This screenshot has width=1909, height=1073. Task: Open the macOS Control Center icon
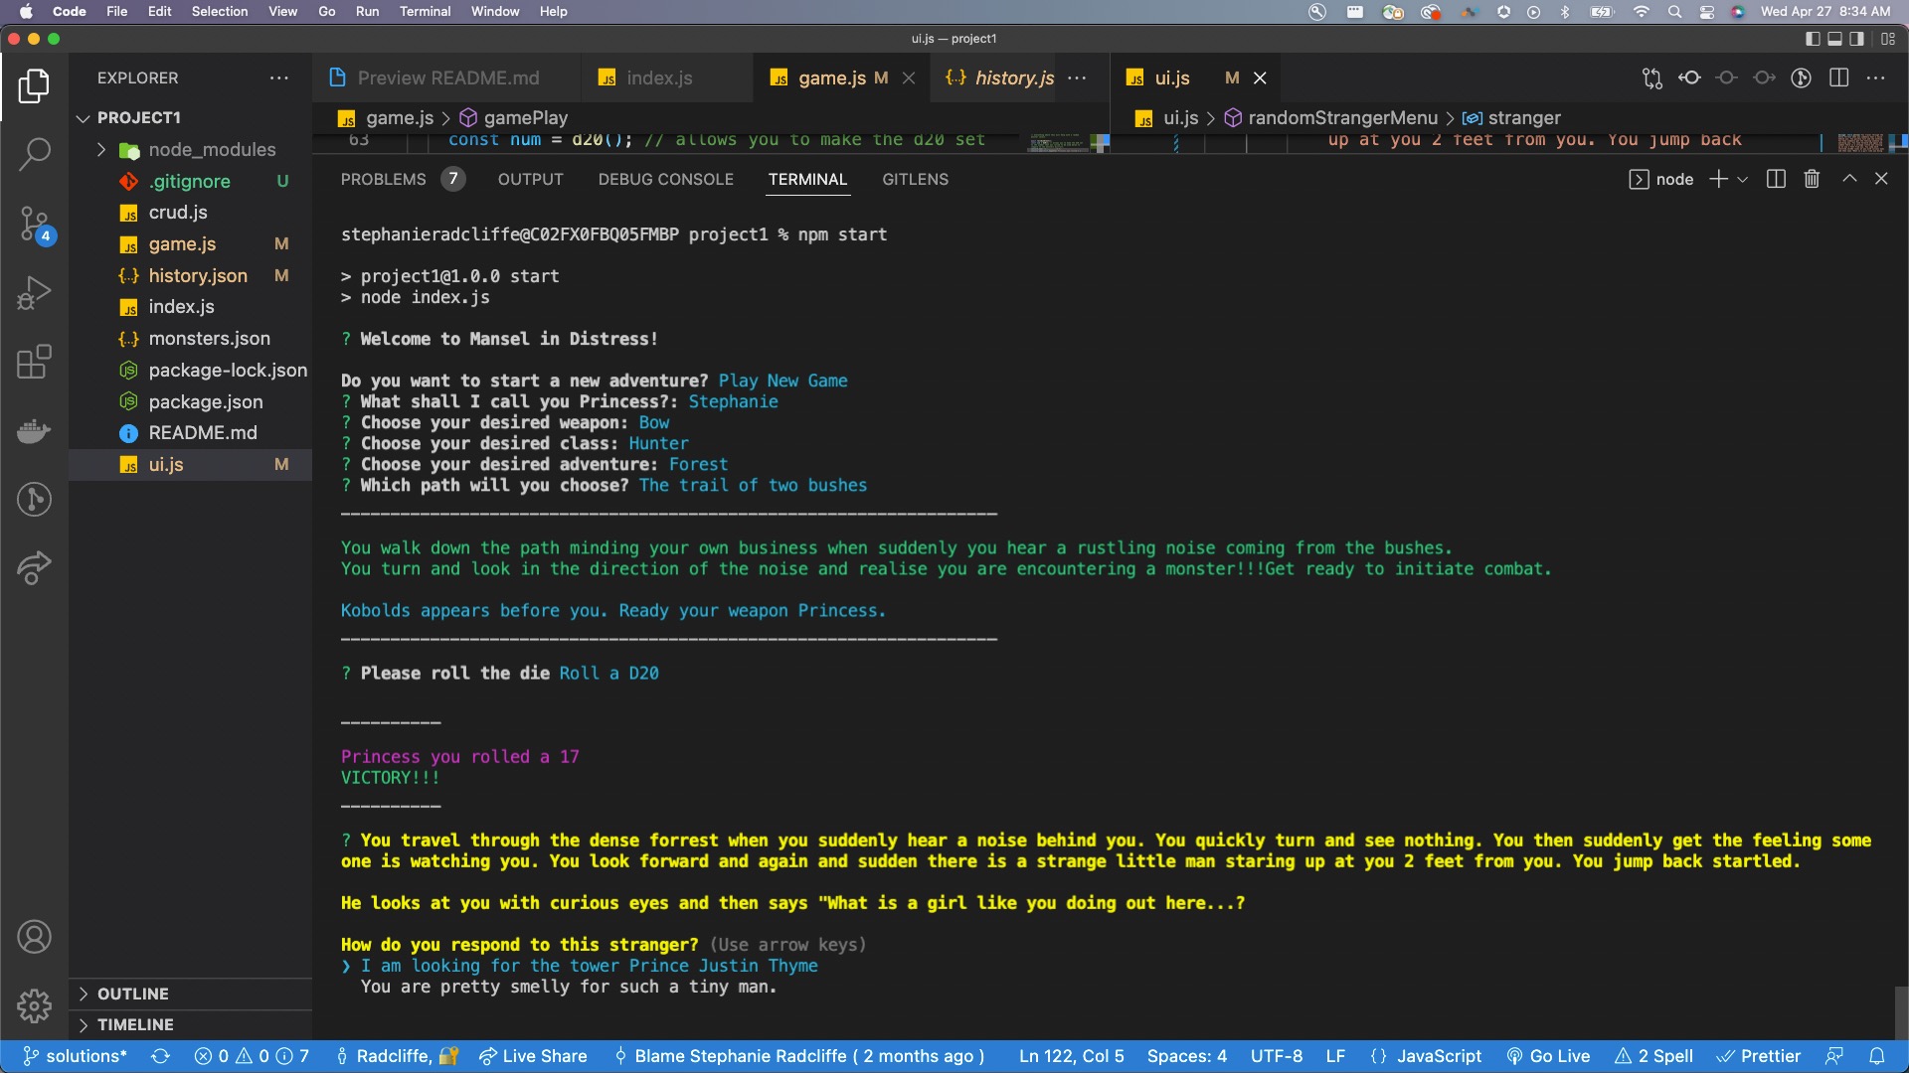click(x=1707, y=12)
